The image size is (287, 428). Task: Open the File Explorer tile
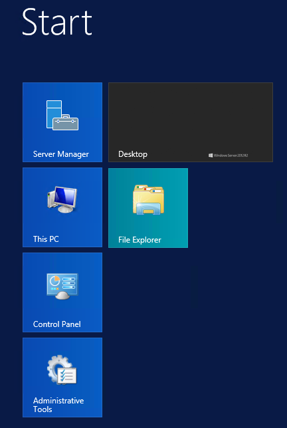click(148, 208)
